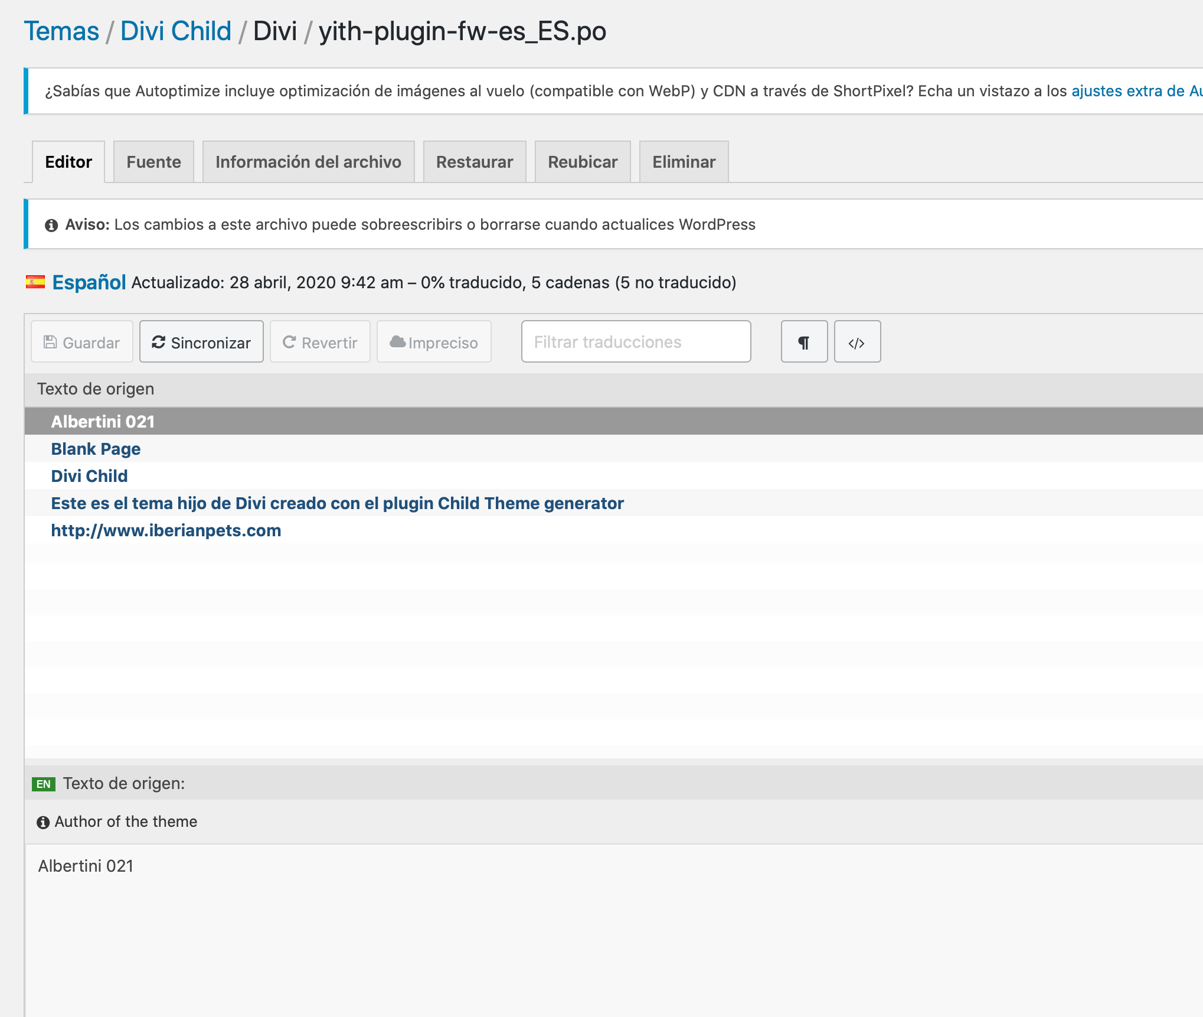Focus the Filtrar traducciones search field

tap(636, 342)
